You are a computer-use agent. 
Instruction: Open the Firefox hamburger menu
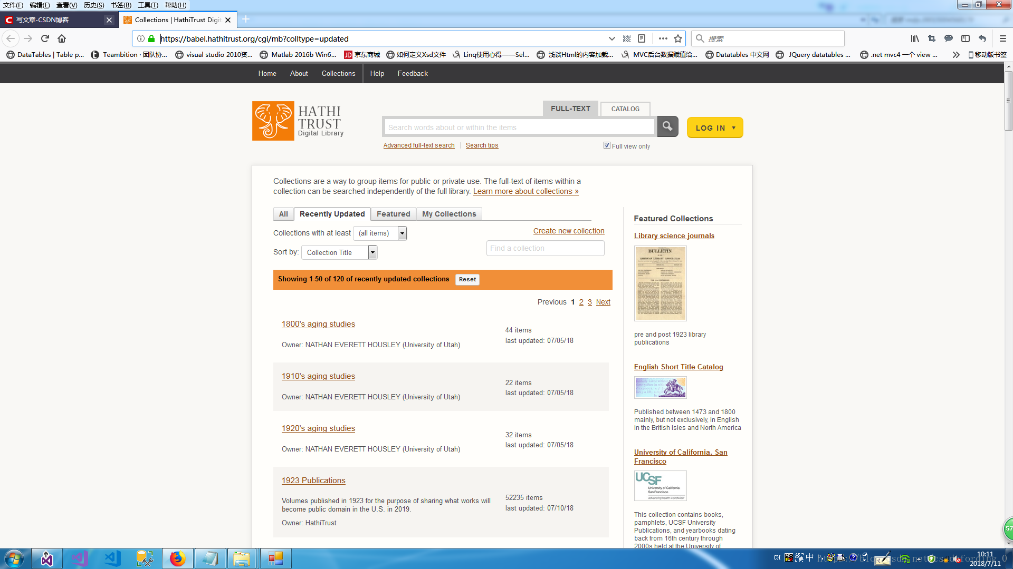1002,38
